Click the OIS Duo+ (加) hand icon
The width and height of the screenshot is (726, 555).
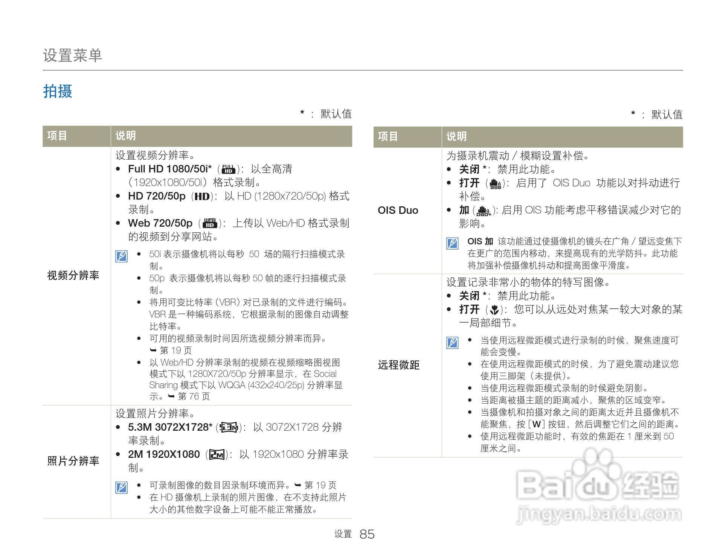pyautogui.click(x=484, y=210)
